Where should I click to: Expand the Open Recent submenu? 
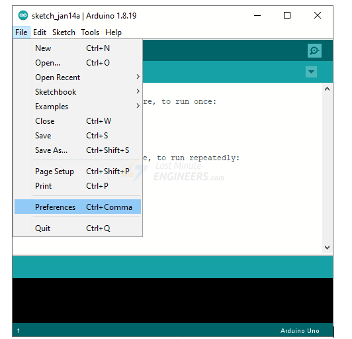(x=77, y=77)
